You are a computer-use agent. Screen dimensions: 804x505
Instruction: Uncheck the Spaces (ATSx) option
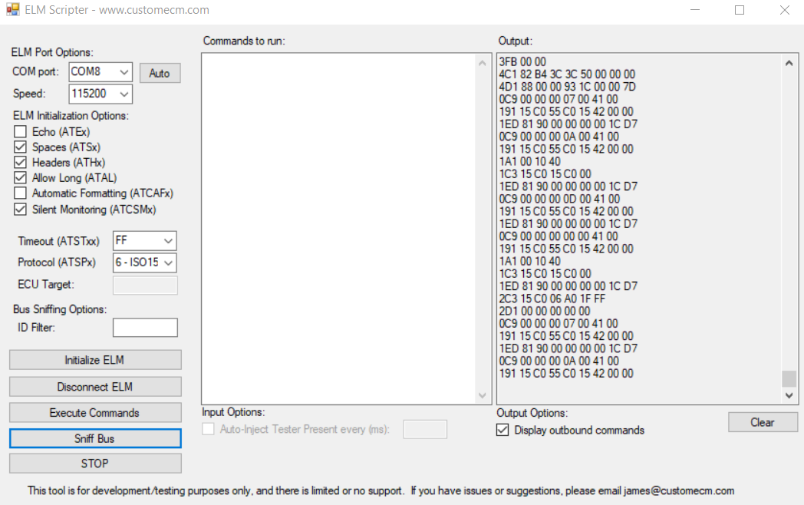click(20, 147)
